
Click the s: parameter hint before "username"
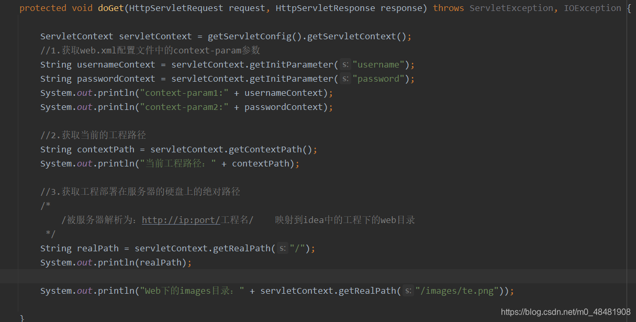point(345,64)
